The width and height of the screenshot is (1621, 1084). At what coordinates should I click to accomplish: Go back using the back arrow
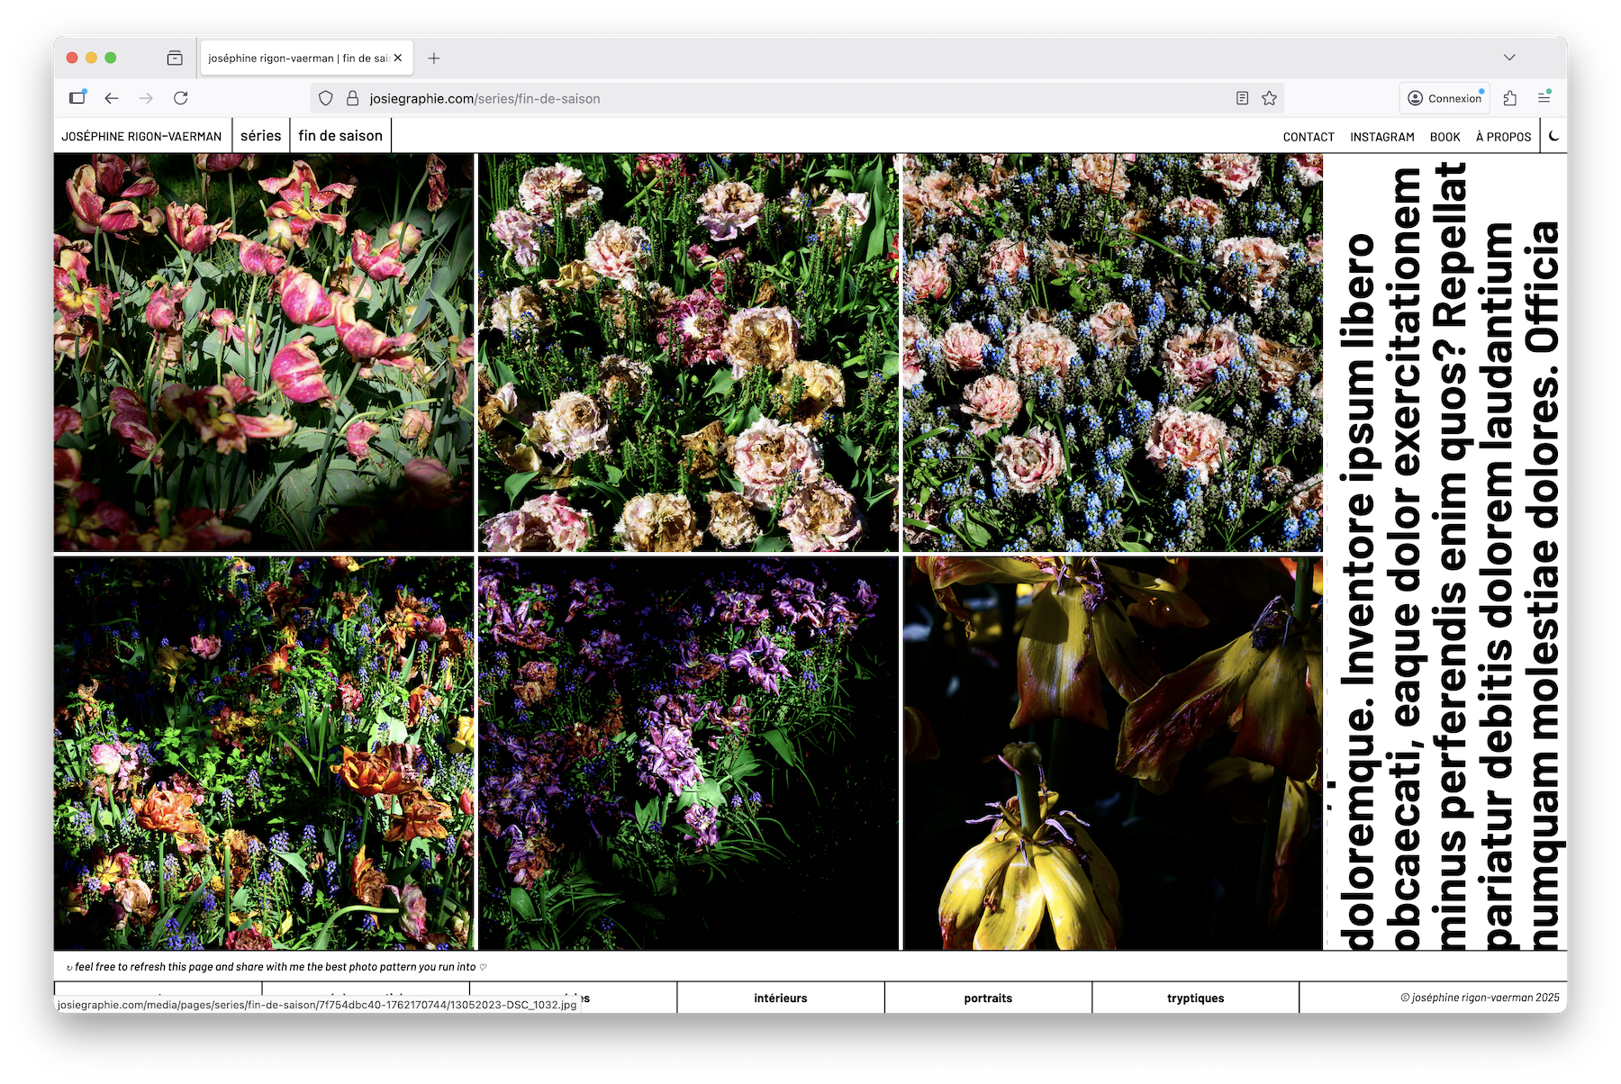pos(112,98)
